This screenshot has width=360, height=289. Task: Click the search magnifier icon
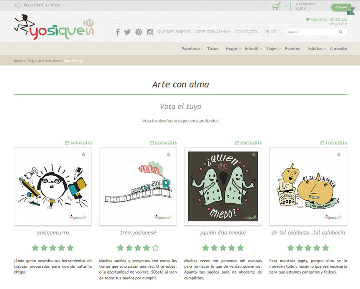[340, 32]
